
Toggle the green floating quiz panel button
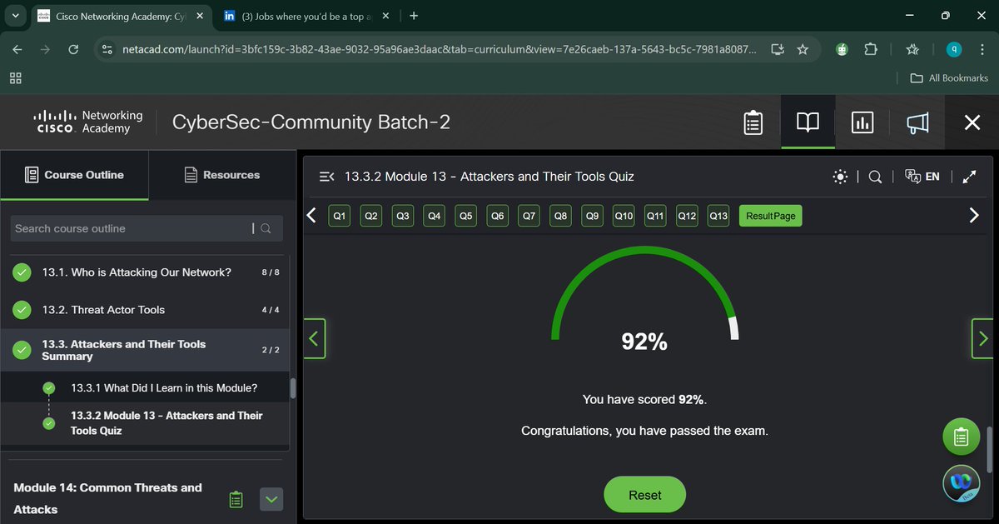point(961,436)
